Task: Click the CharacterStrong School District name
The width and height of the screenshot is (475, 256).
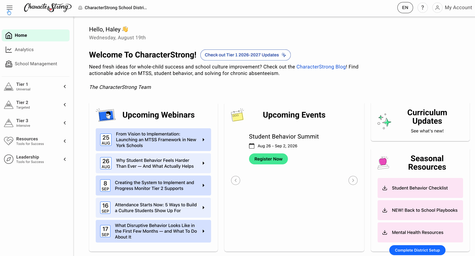Action: tap(116, 8)
